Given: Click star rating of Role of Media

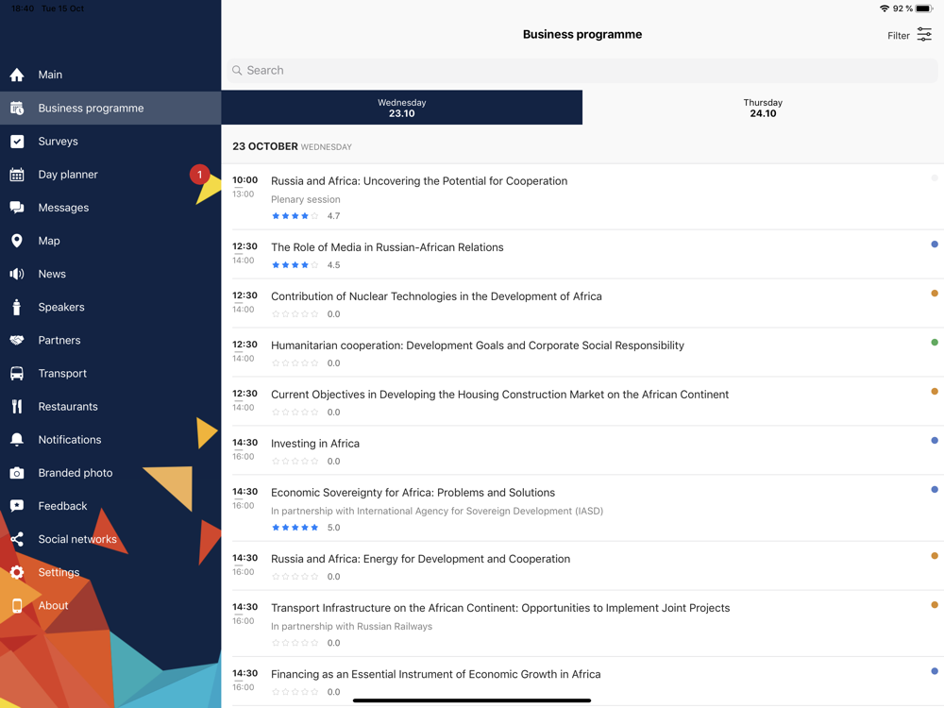Looking at the screenshot, I should 295,265.
